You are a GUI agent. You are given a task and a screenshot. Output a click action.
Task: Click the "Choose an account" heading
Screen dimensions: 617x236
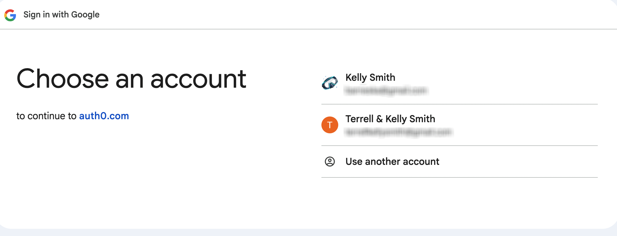[131, 79]
